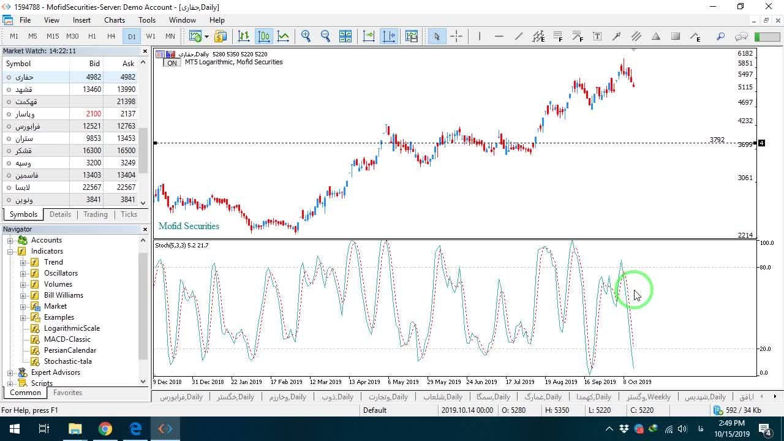
Task: Switch chart to bar chart style
Action: point(244,36)
